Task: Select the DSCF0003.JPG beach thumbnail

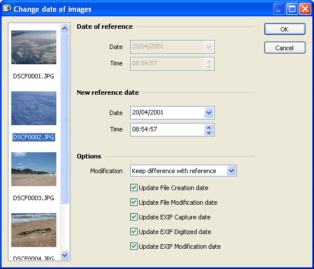Action: 34,169
